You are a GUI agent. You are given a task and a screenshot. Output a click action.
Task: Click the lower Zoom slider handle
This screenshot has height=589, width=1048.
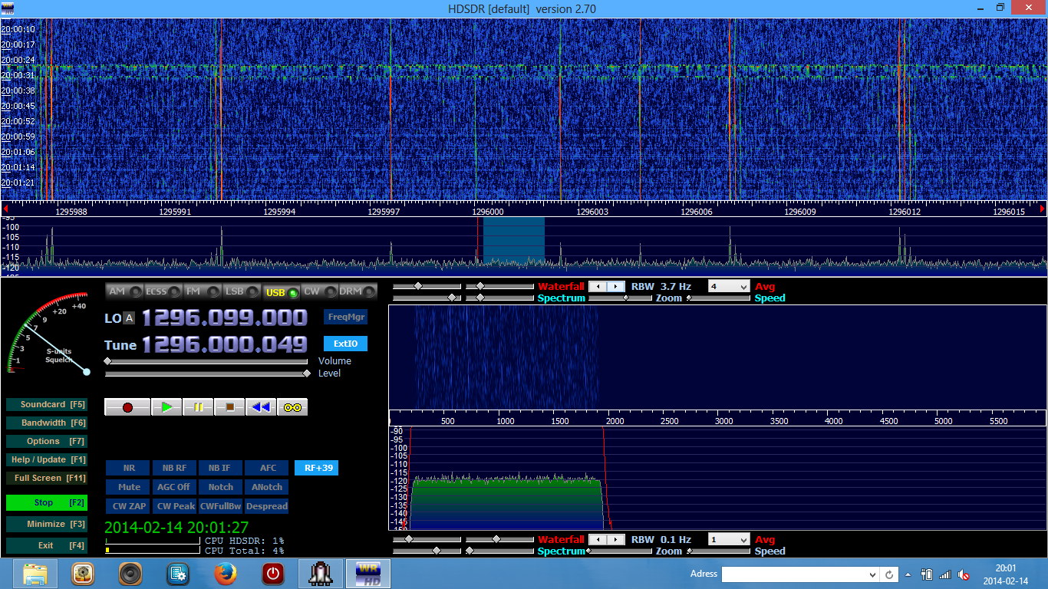click(x=589, y=551)
